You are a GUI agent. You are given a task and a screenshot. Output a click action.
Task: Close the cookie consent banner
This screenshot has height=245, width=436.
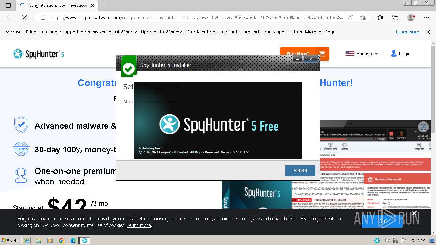pos(414,213)
